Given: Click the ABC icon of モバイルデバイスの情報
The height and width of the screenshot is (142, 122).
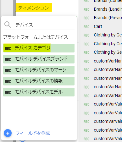Looking at the screenshot, I should (x=8, y=81).
